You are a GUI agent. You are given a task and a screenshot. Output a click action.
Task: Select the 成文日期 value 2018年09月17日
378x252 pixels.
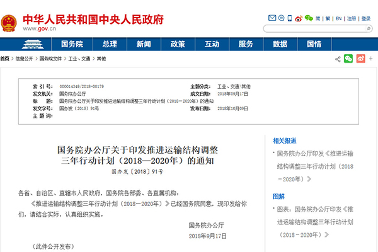tap(232, 94)
